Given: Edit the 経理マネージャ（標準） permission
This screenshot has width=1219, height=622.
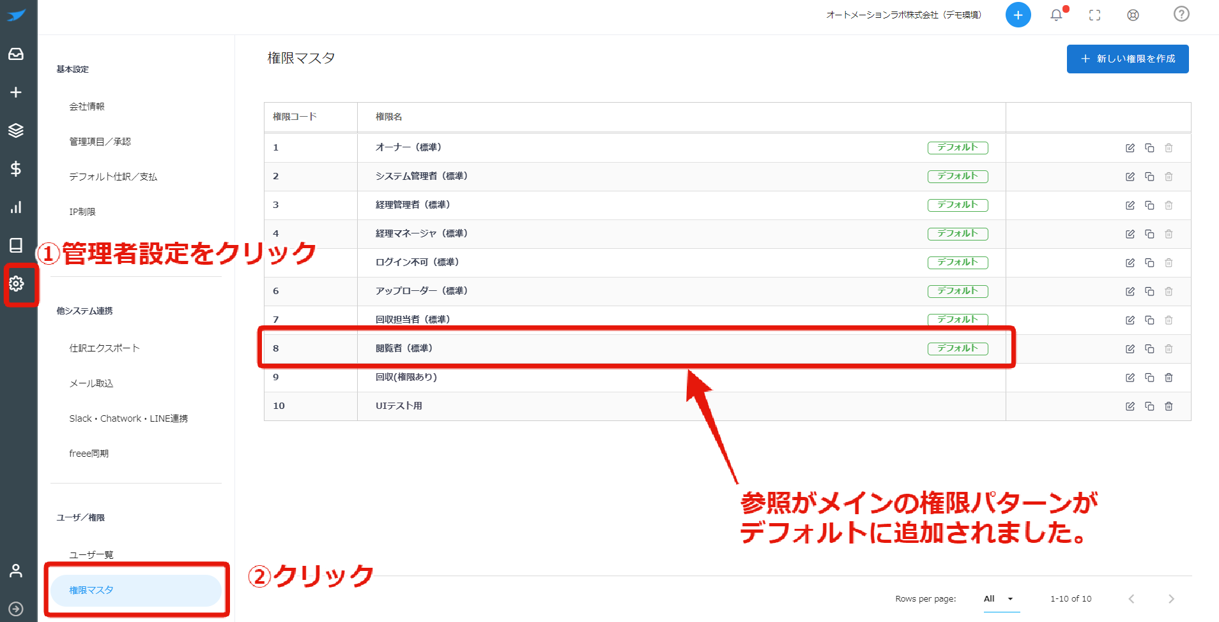Looking at the screenshot, I should pyautogui.click(x=1130, y=234).
